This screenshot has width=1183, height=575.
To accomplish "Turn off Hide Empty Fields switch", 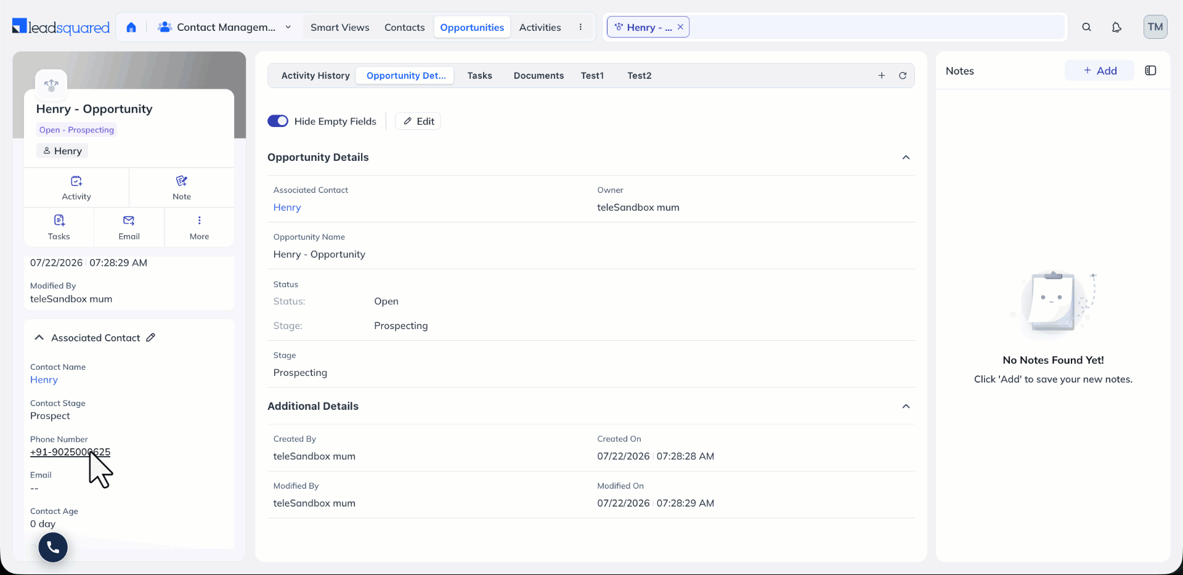I will pos(278,121).
